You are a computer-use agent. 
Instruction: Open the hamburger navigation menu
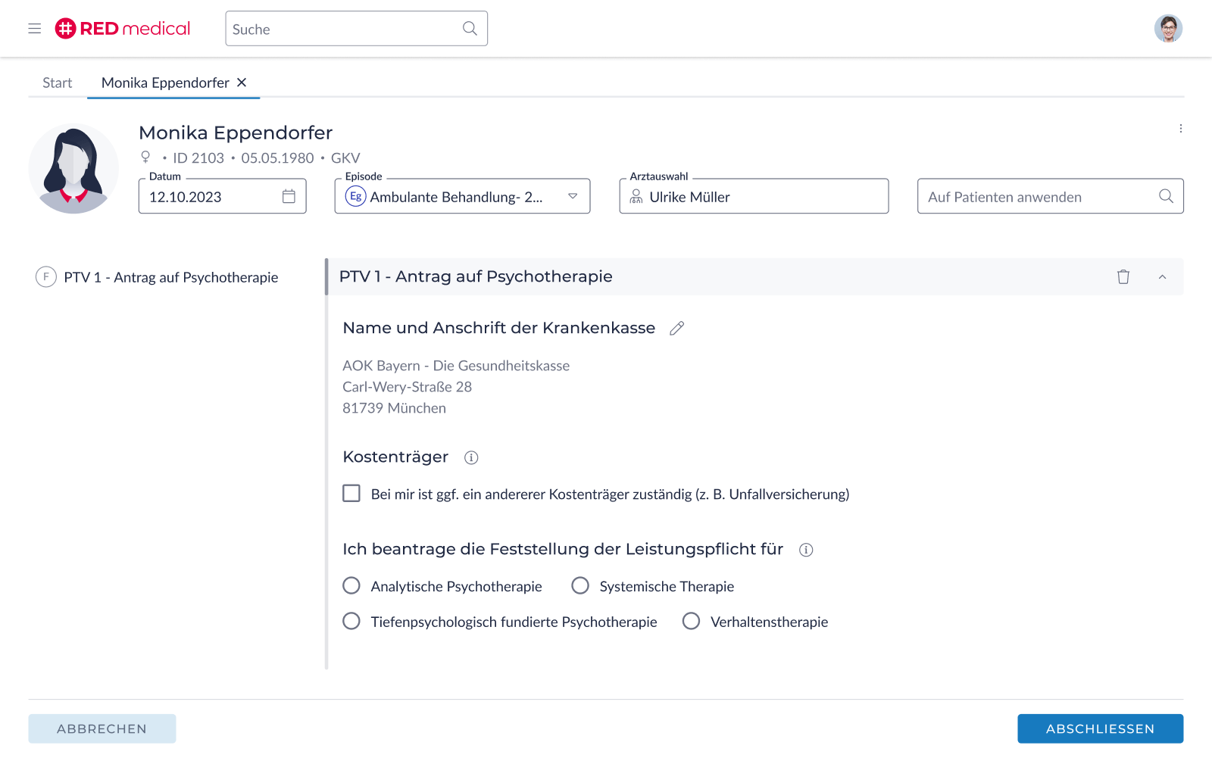pyautogui.click(x=34, y=29)
